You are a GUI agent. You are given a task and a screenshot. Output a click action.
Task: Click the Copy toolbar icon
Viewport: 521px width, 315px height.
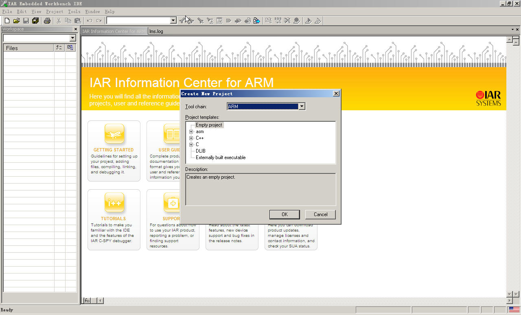68,20
